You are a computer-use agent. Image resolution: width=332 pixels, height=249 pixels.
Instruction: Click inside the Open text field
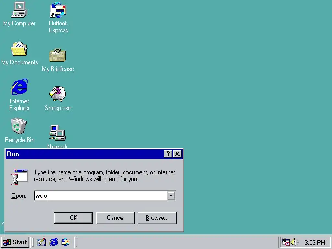(101, 196)
